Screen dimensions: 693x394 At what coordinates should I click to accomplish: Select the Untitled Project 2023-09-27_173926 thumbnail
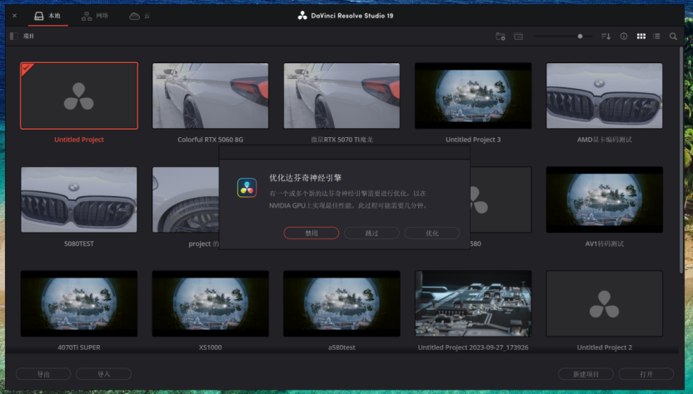(473, 303)
